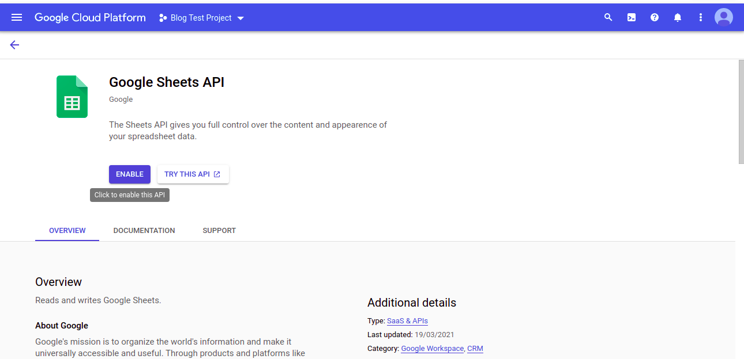Click the 'Reads and writes Google Sheets.' text

pyautogui.click(x=98, y=300)
